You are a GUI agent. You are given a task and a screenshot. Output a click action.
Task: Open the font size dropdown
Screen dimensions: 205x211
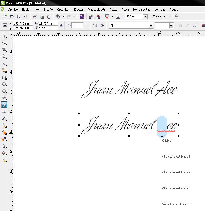click(171, 25)
